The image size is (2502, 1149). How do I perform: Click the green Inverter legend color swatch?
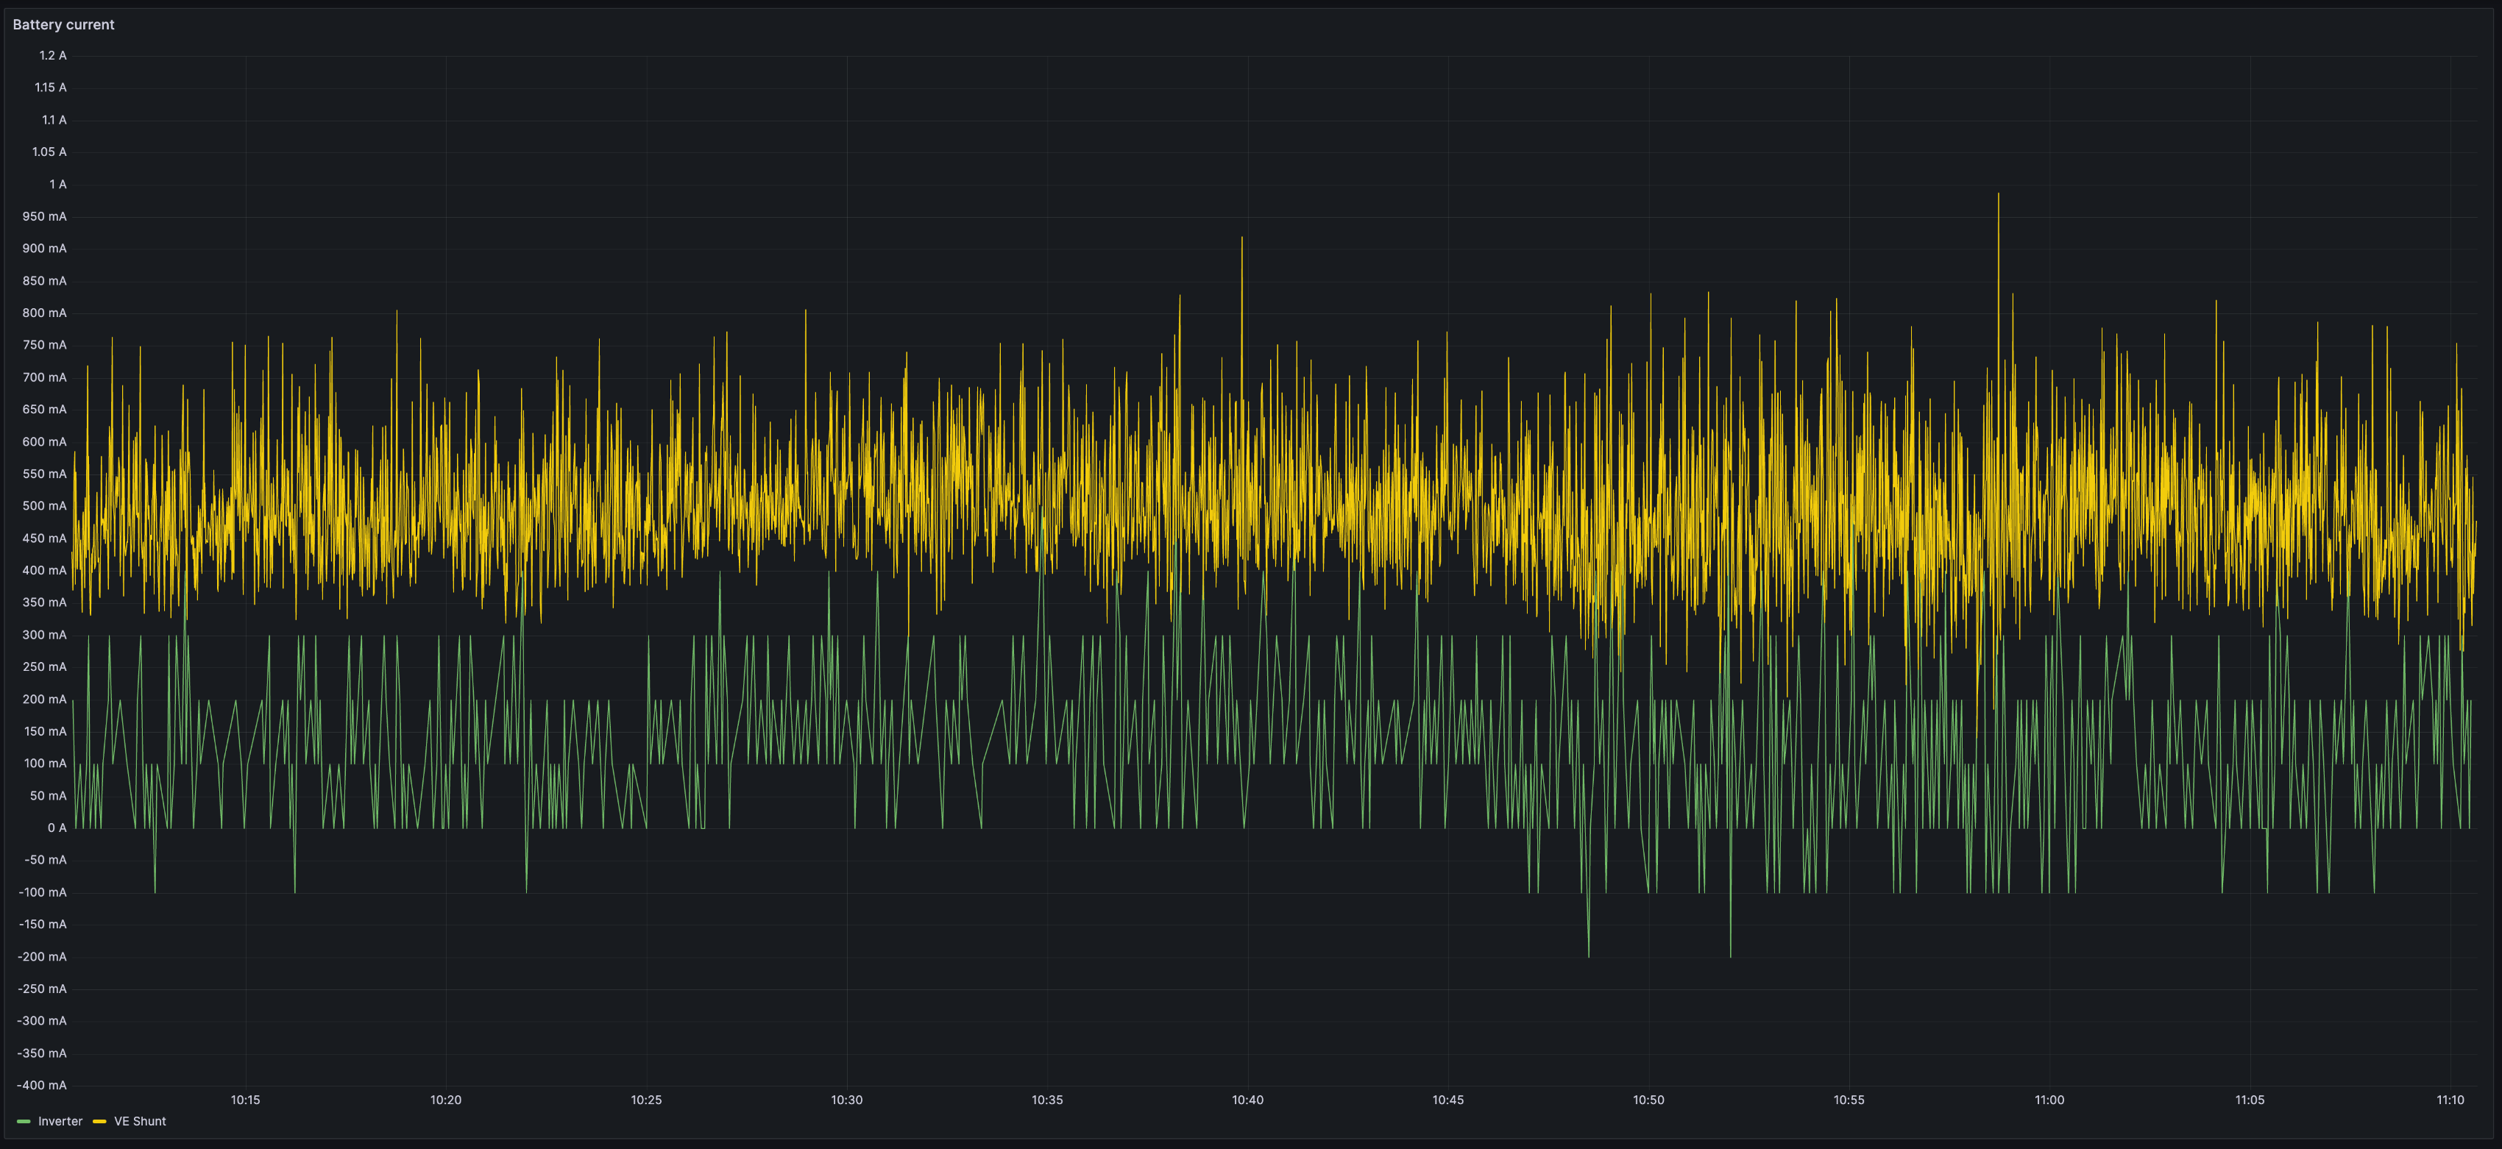click(x=24, y=1122)
